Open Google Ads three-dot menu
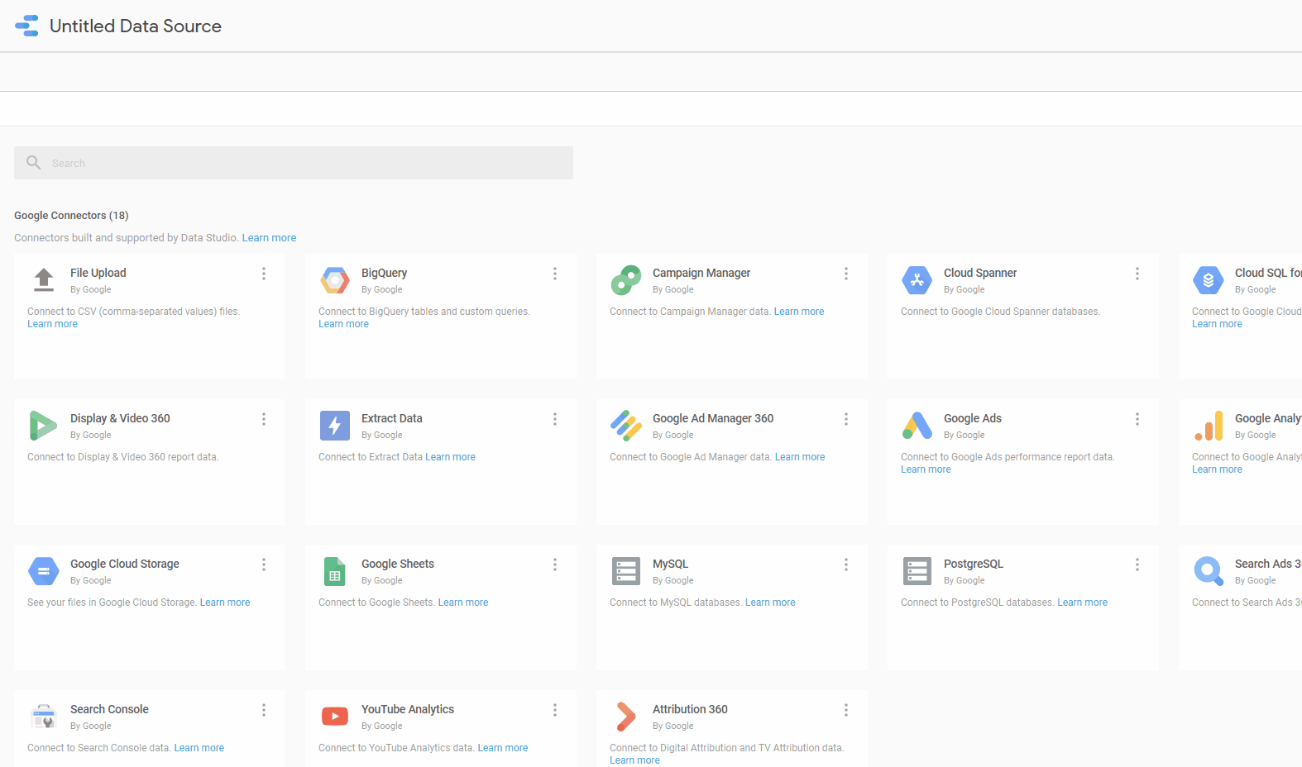The image size is (1302, 767). 1137,419
